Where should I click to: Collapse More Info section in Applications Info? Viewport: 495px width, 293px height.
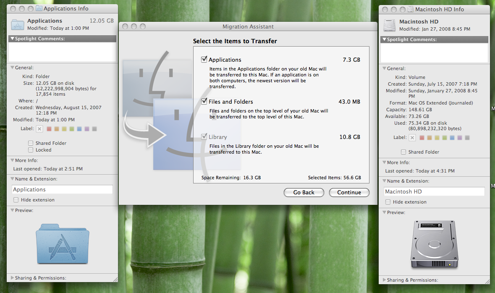point(12,160)
